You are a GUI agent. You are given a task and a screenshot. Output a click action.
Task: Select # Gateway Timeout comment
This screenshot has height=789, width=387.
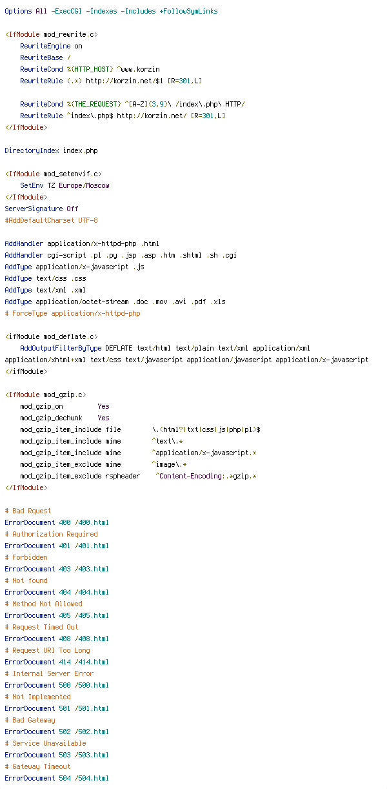(x=37, y=766)
